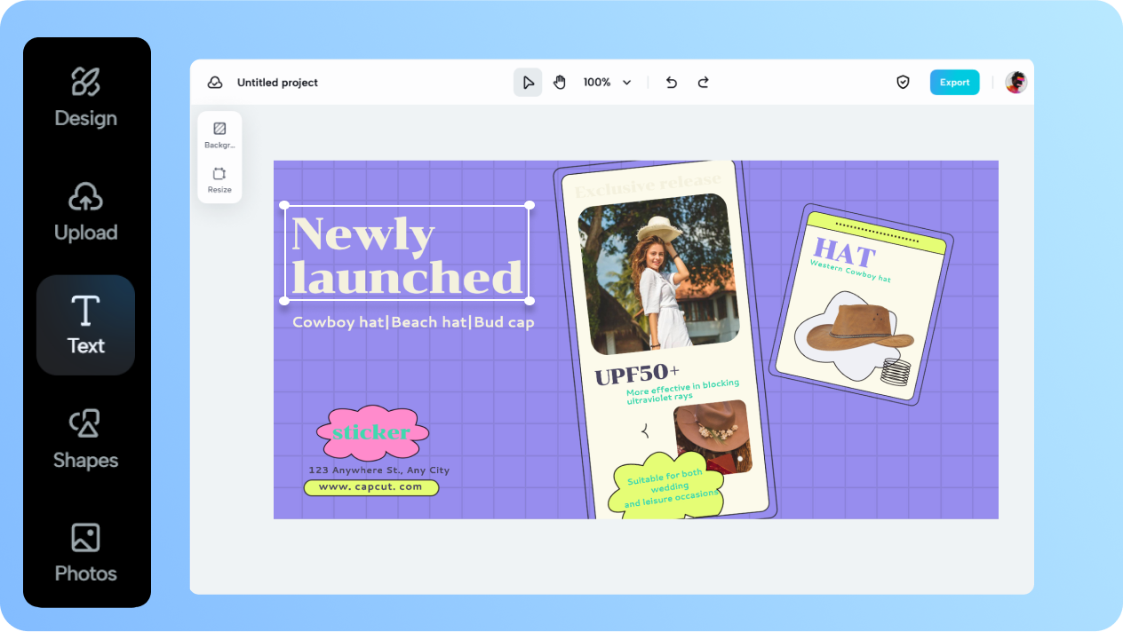Switch to the Select cursor tool
Viewport: 1123px width, 632px height.
pyautogui.click(x=528, y=82)
